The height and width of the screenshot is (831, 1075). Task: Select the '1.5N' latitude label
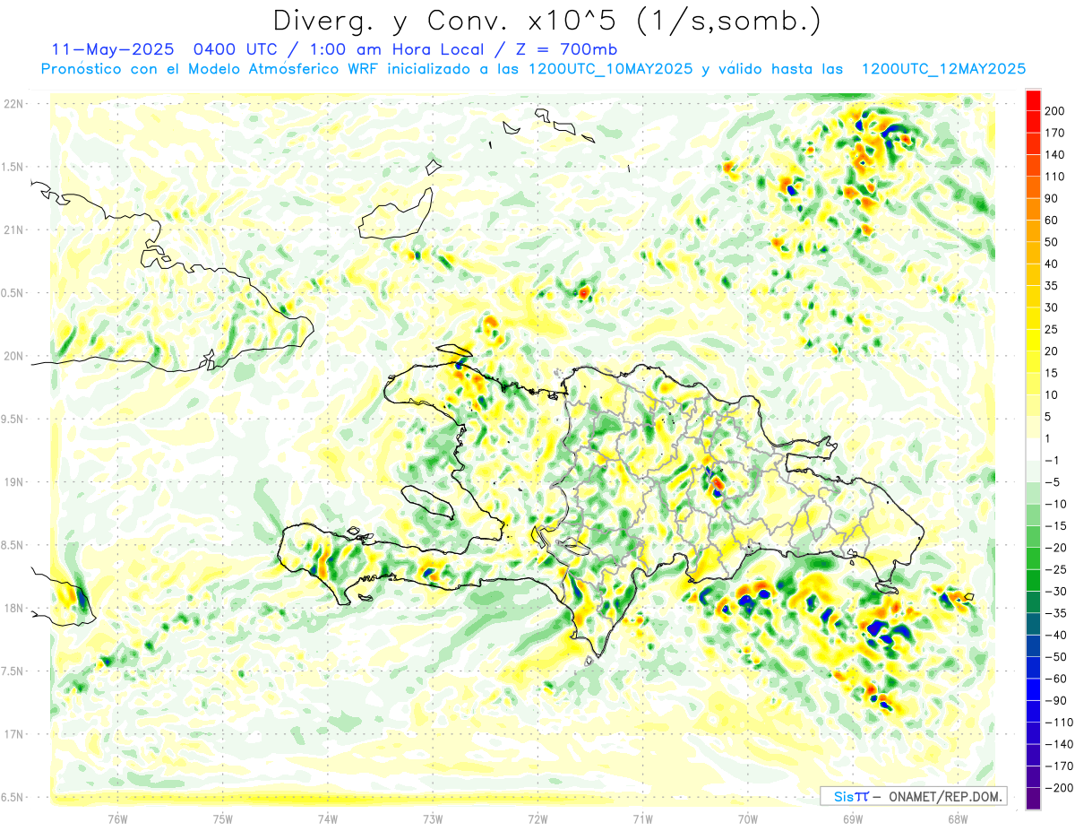pos(13,167)
